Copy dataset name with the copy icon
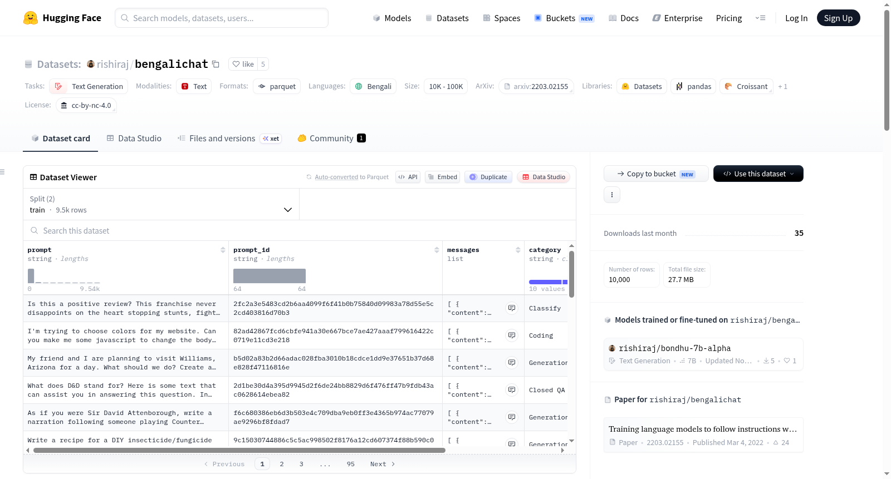 click(216, 64)
